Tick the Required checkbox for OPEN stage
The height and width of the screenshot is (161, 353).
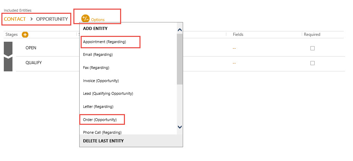tap(312, 48)
